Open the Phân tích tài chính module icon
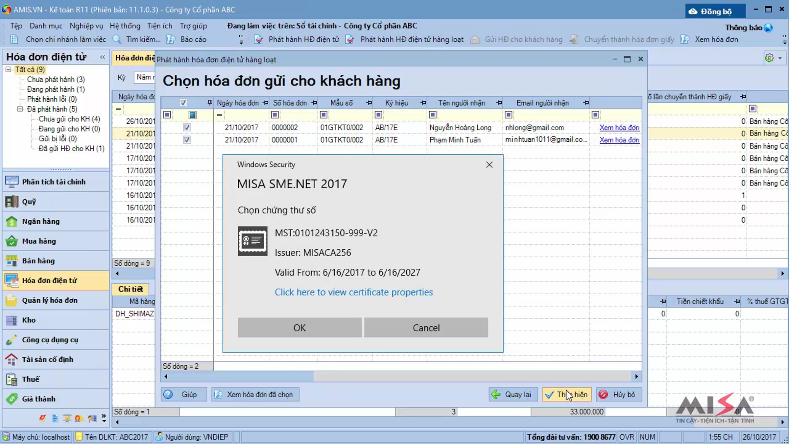The height and width of the screenshot is (444, 789). point(12,182)
